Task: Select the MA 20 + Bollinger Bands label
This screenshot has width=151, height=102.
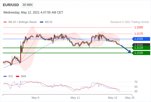Action: pos(23,22)
